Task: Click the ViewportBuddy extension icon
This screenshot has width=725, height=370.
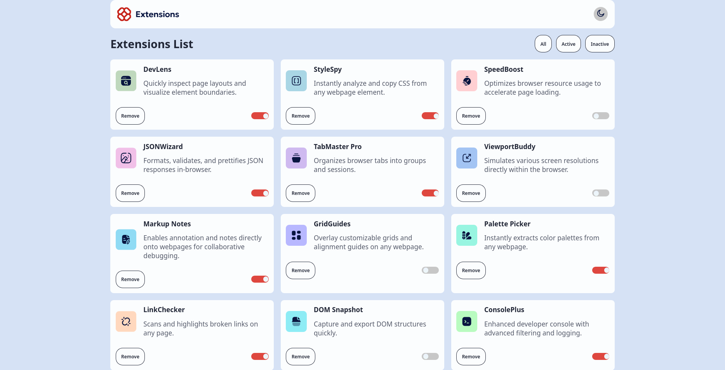Action: 467,158
